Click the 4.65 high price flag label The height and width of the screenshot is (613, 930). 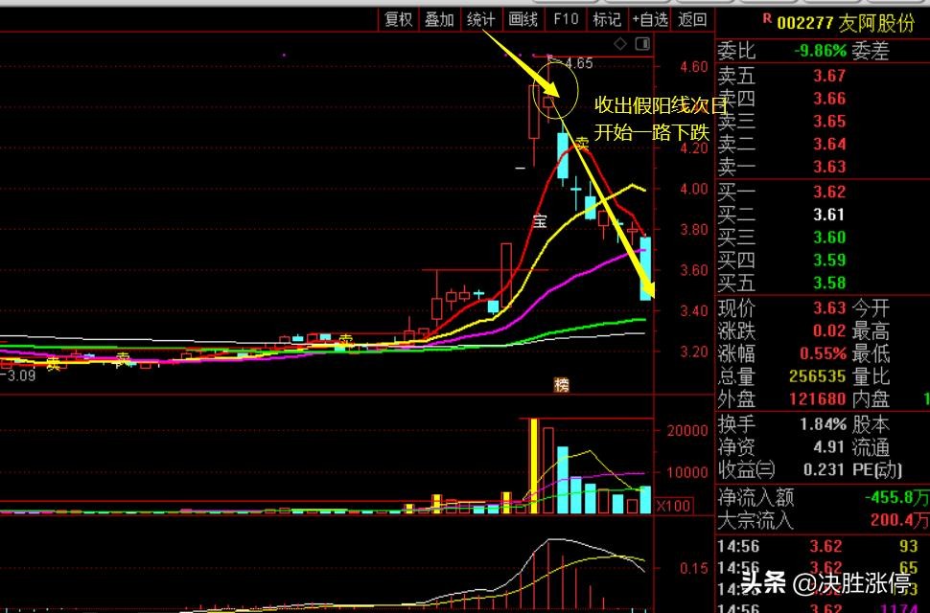pos(578,64)
